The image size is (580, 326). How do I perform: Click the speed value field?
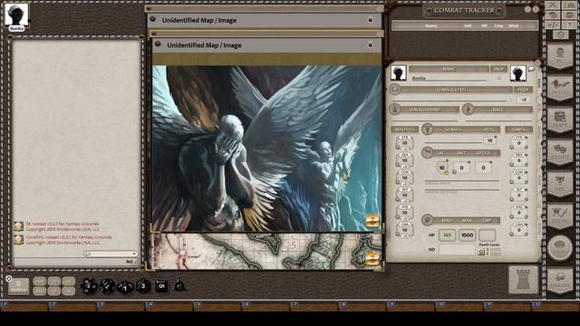(x=483, y=168)
